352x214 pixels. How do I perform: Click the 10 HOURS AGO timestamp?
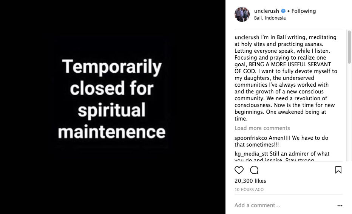[x=249, y=190]
